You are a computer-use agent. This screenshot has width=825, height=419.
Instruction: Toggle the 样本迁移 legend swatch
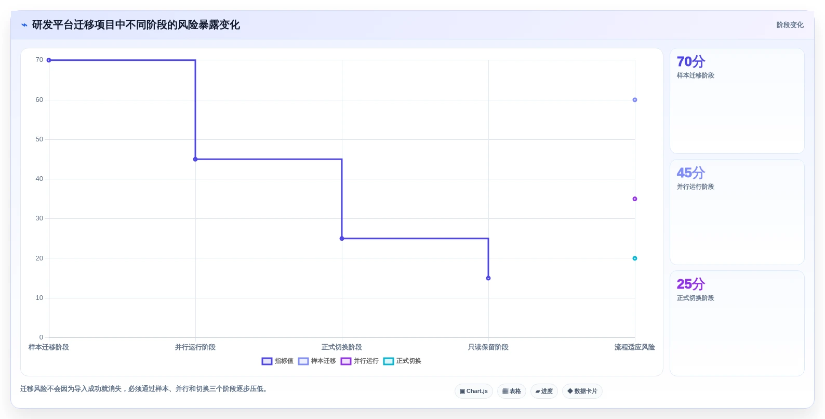(303, 361)
